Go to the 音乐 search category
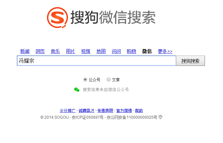This screenshot has height=143, width=223. coord(55,51)
